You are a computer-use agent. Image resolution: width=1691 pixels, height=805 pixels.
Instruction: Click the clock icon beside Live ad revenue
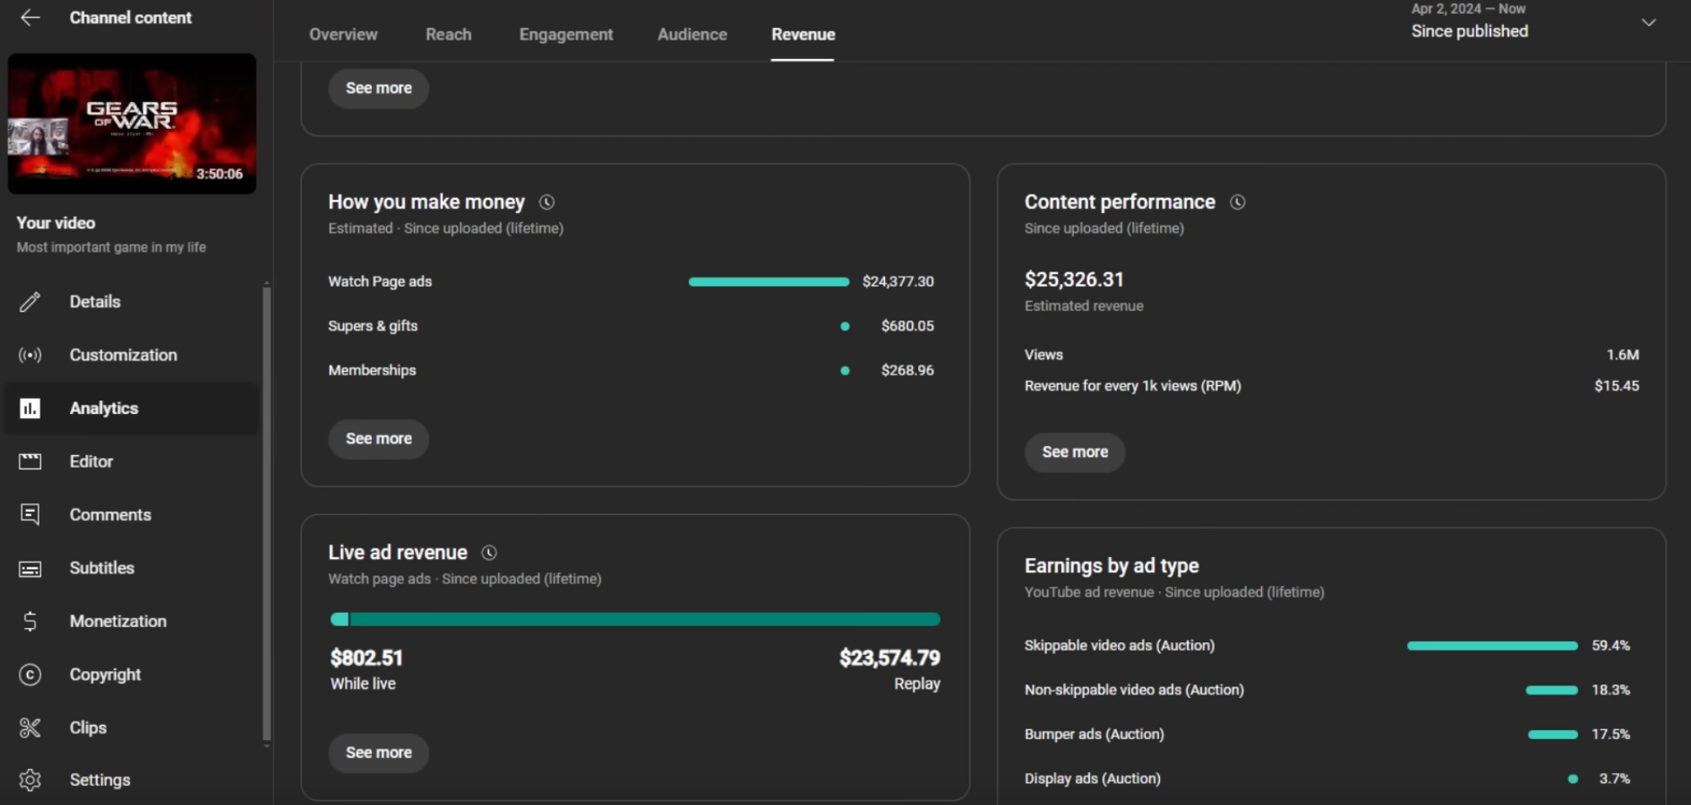pyautogui.click(x=489, y=553)
